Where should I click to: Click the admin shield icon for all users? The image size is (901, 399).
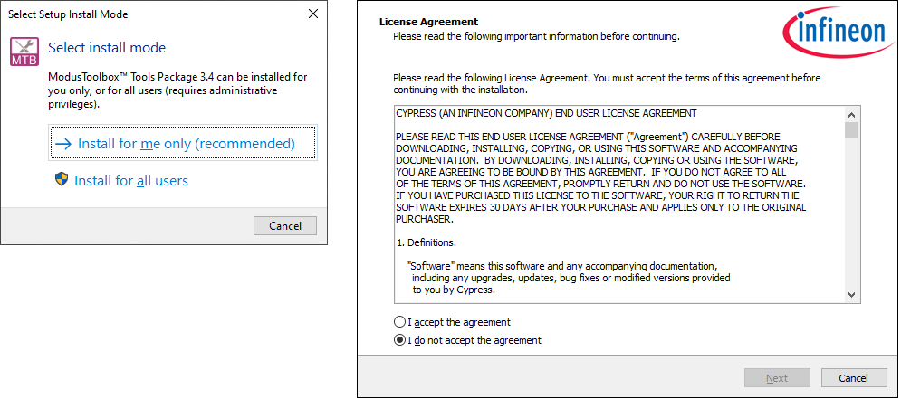pos(62,180)
